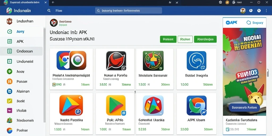Click the Indonesia logo icon in header
Screen dimensions: 272x136
(x=9, y=11)
